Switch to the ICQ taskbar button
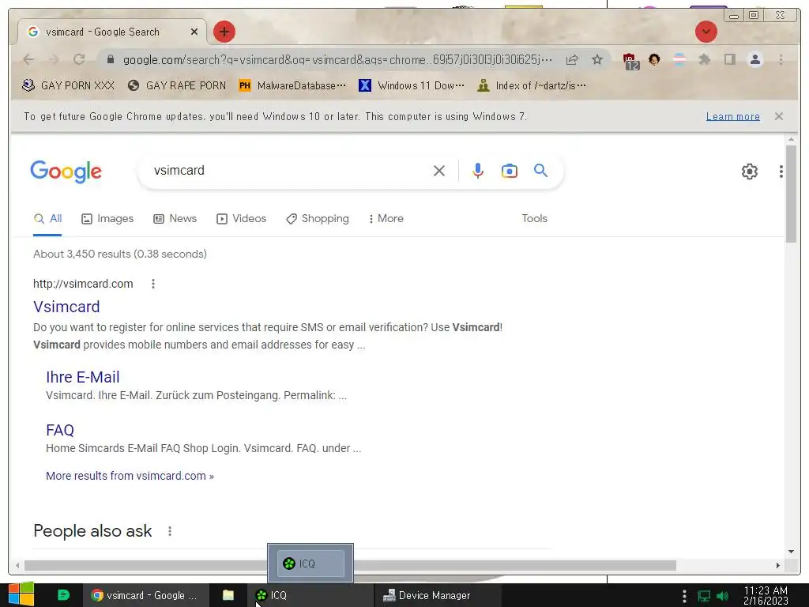 (x=310, y=595)
